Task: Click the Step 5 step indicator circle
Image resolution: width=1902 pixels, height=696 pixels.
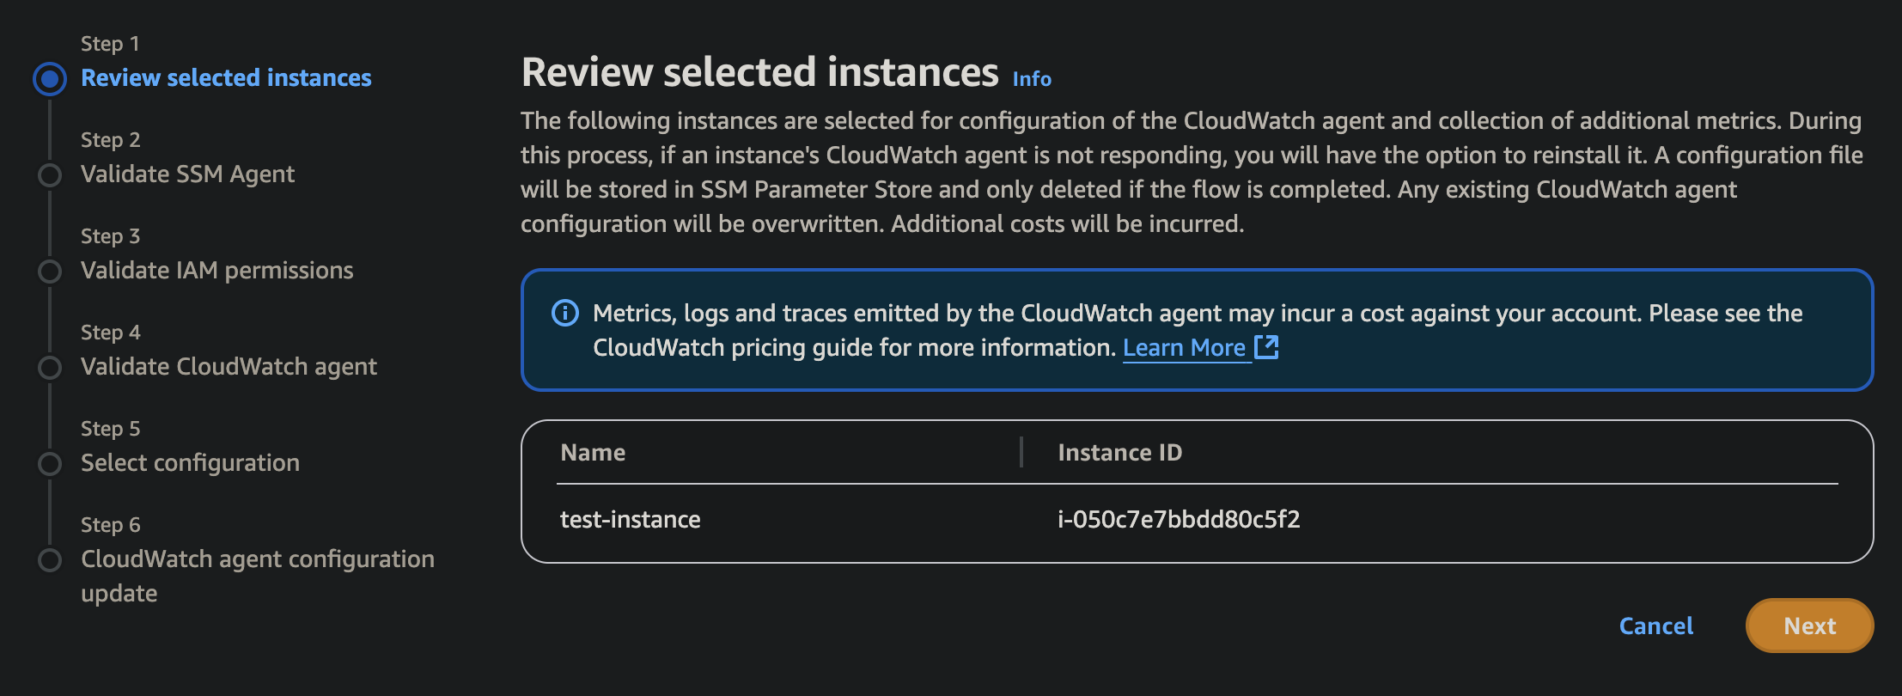Action: tap(50, 464)
